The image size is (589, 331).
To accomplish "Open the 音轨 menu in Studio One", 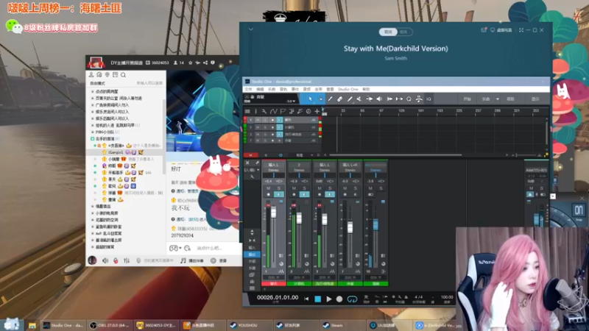I will coord(283,89).
